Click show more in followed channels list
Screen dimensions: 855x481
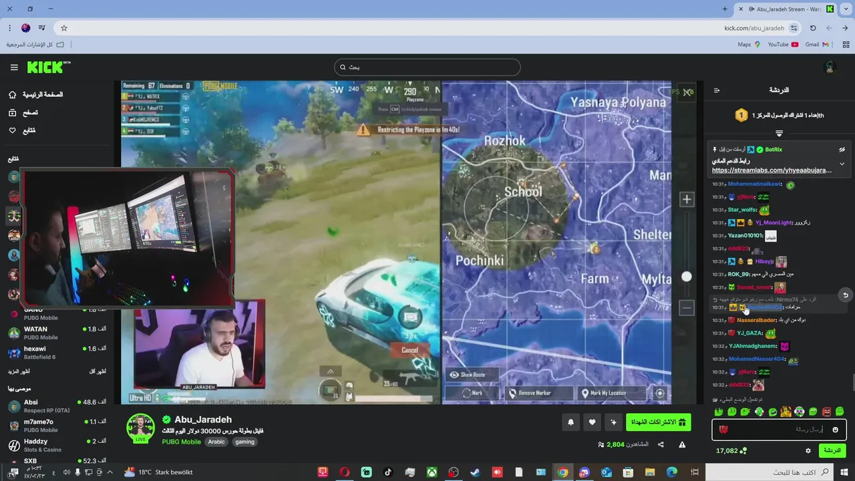[19, 371]
